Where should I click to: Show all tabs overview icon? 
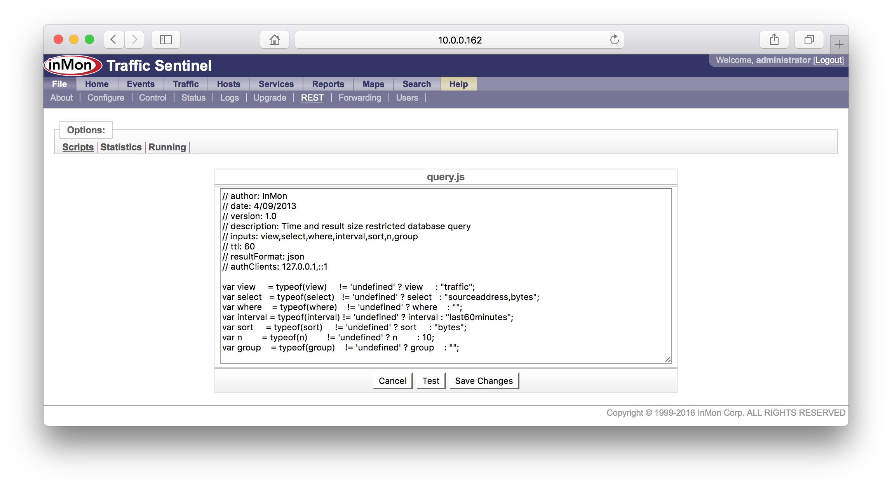click(x=809, y=40)
